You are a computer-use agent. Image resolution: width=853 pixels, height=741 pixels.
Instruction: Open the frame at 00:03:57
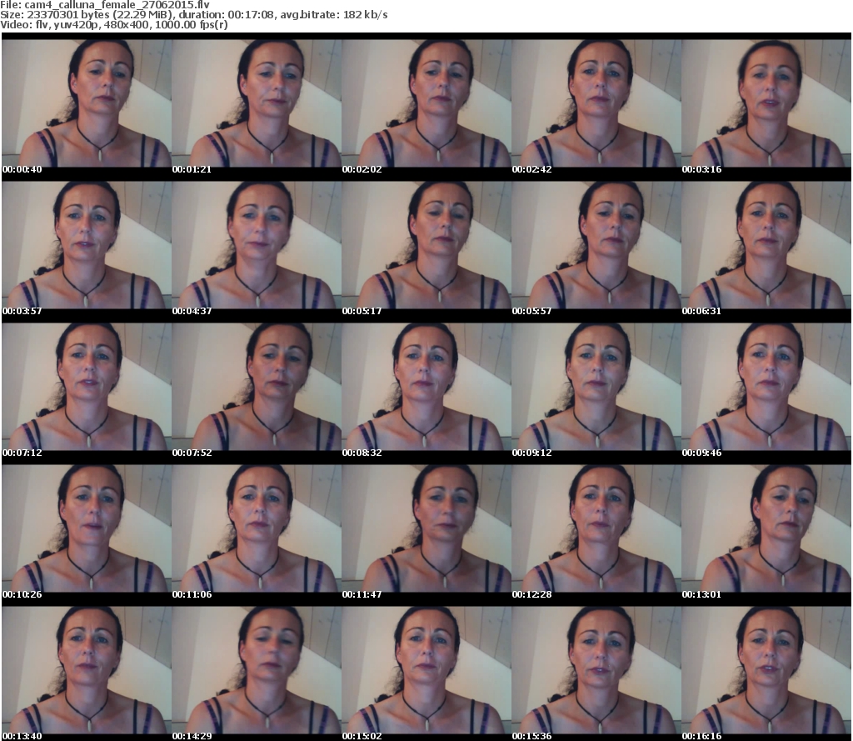[87, 245]
